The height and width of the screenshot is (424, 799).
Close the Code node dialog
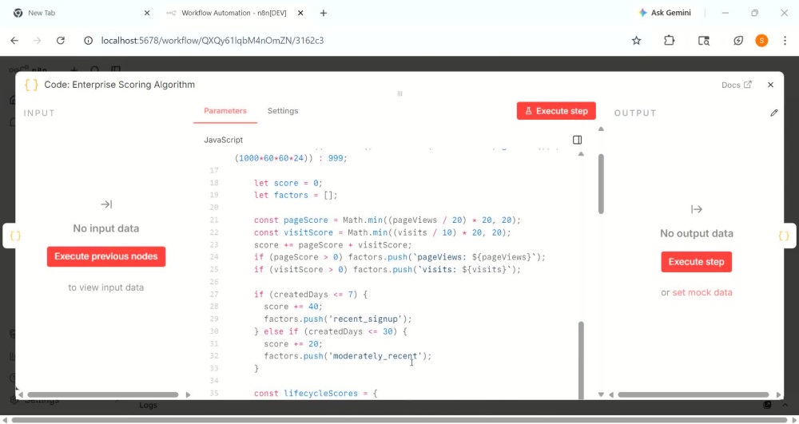(x=770, y=85)
